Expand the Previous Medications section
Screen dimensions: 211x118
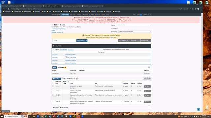[149, 107]
